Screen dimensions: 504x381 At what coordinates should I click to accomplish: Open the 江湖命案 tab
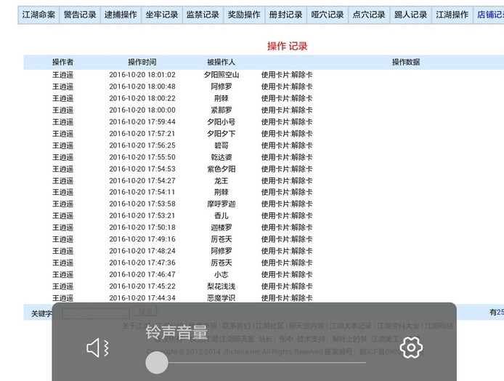point(38,15)
